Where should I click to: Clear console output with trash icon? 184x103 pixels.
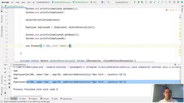tap(9, 87)
